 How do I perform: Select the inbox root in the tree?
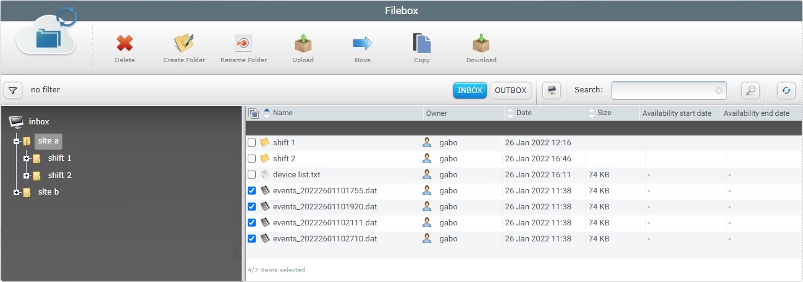click(39, 121)
